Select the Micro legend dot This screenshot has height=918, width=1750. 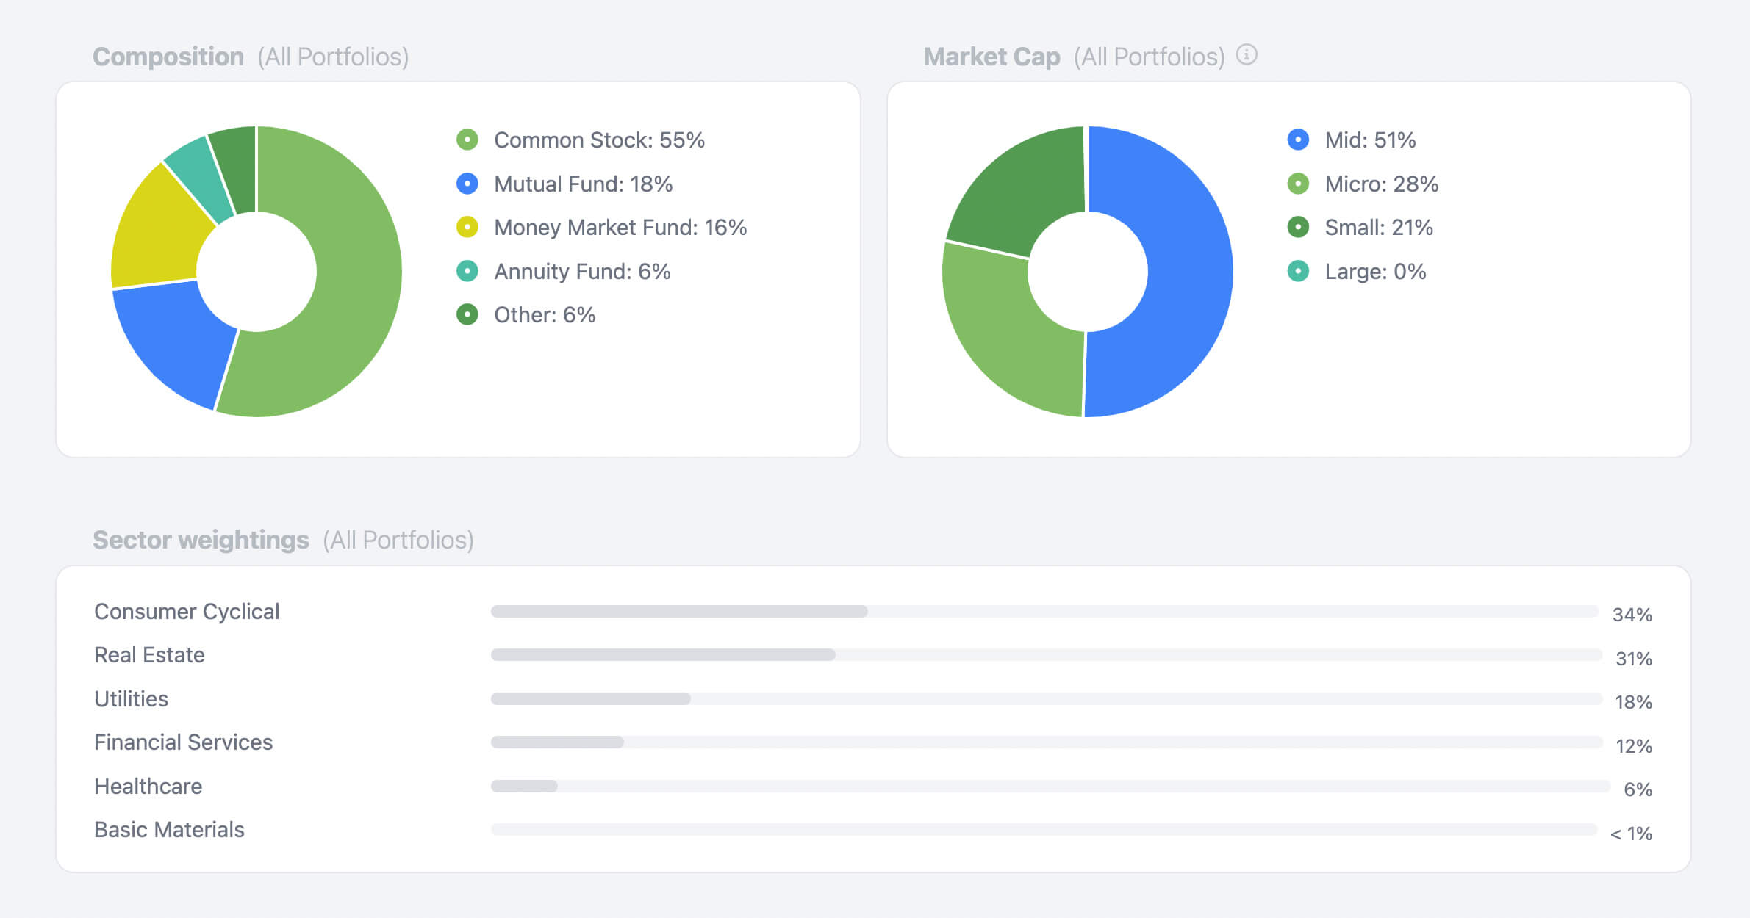point(1297,184)
